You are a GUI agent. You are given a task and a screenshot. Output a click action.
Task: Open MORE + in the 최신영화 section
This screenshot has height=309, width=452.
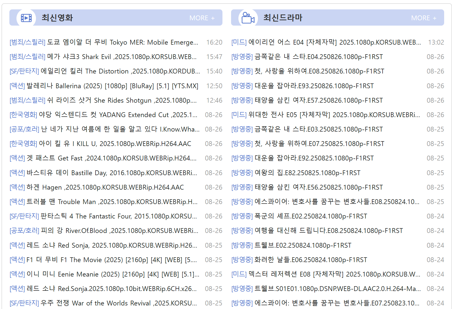pos(202,18)
